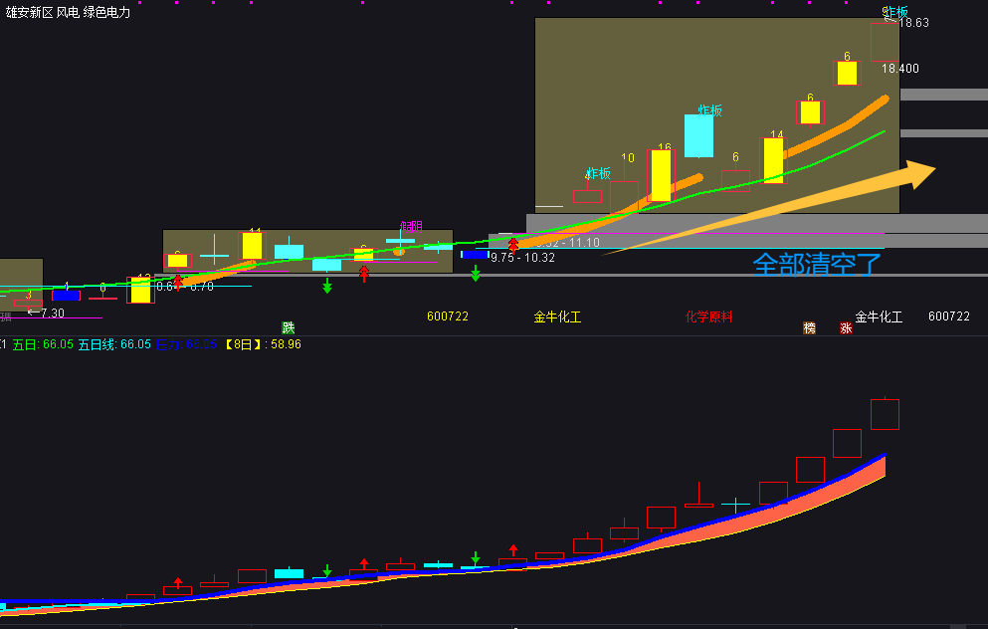Select the cyan cross candle in lower panel
This screenshot has width=988, height=629.
tap(735, 505)
